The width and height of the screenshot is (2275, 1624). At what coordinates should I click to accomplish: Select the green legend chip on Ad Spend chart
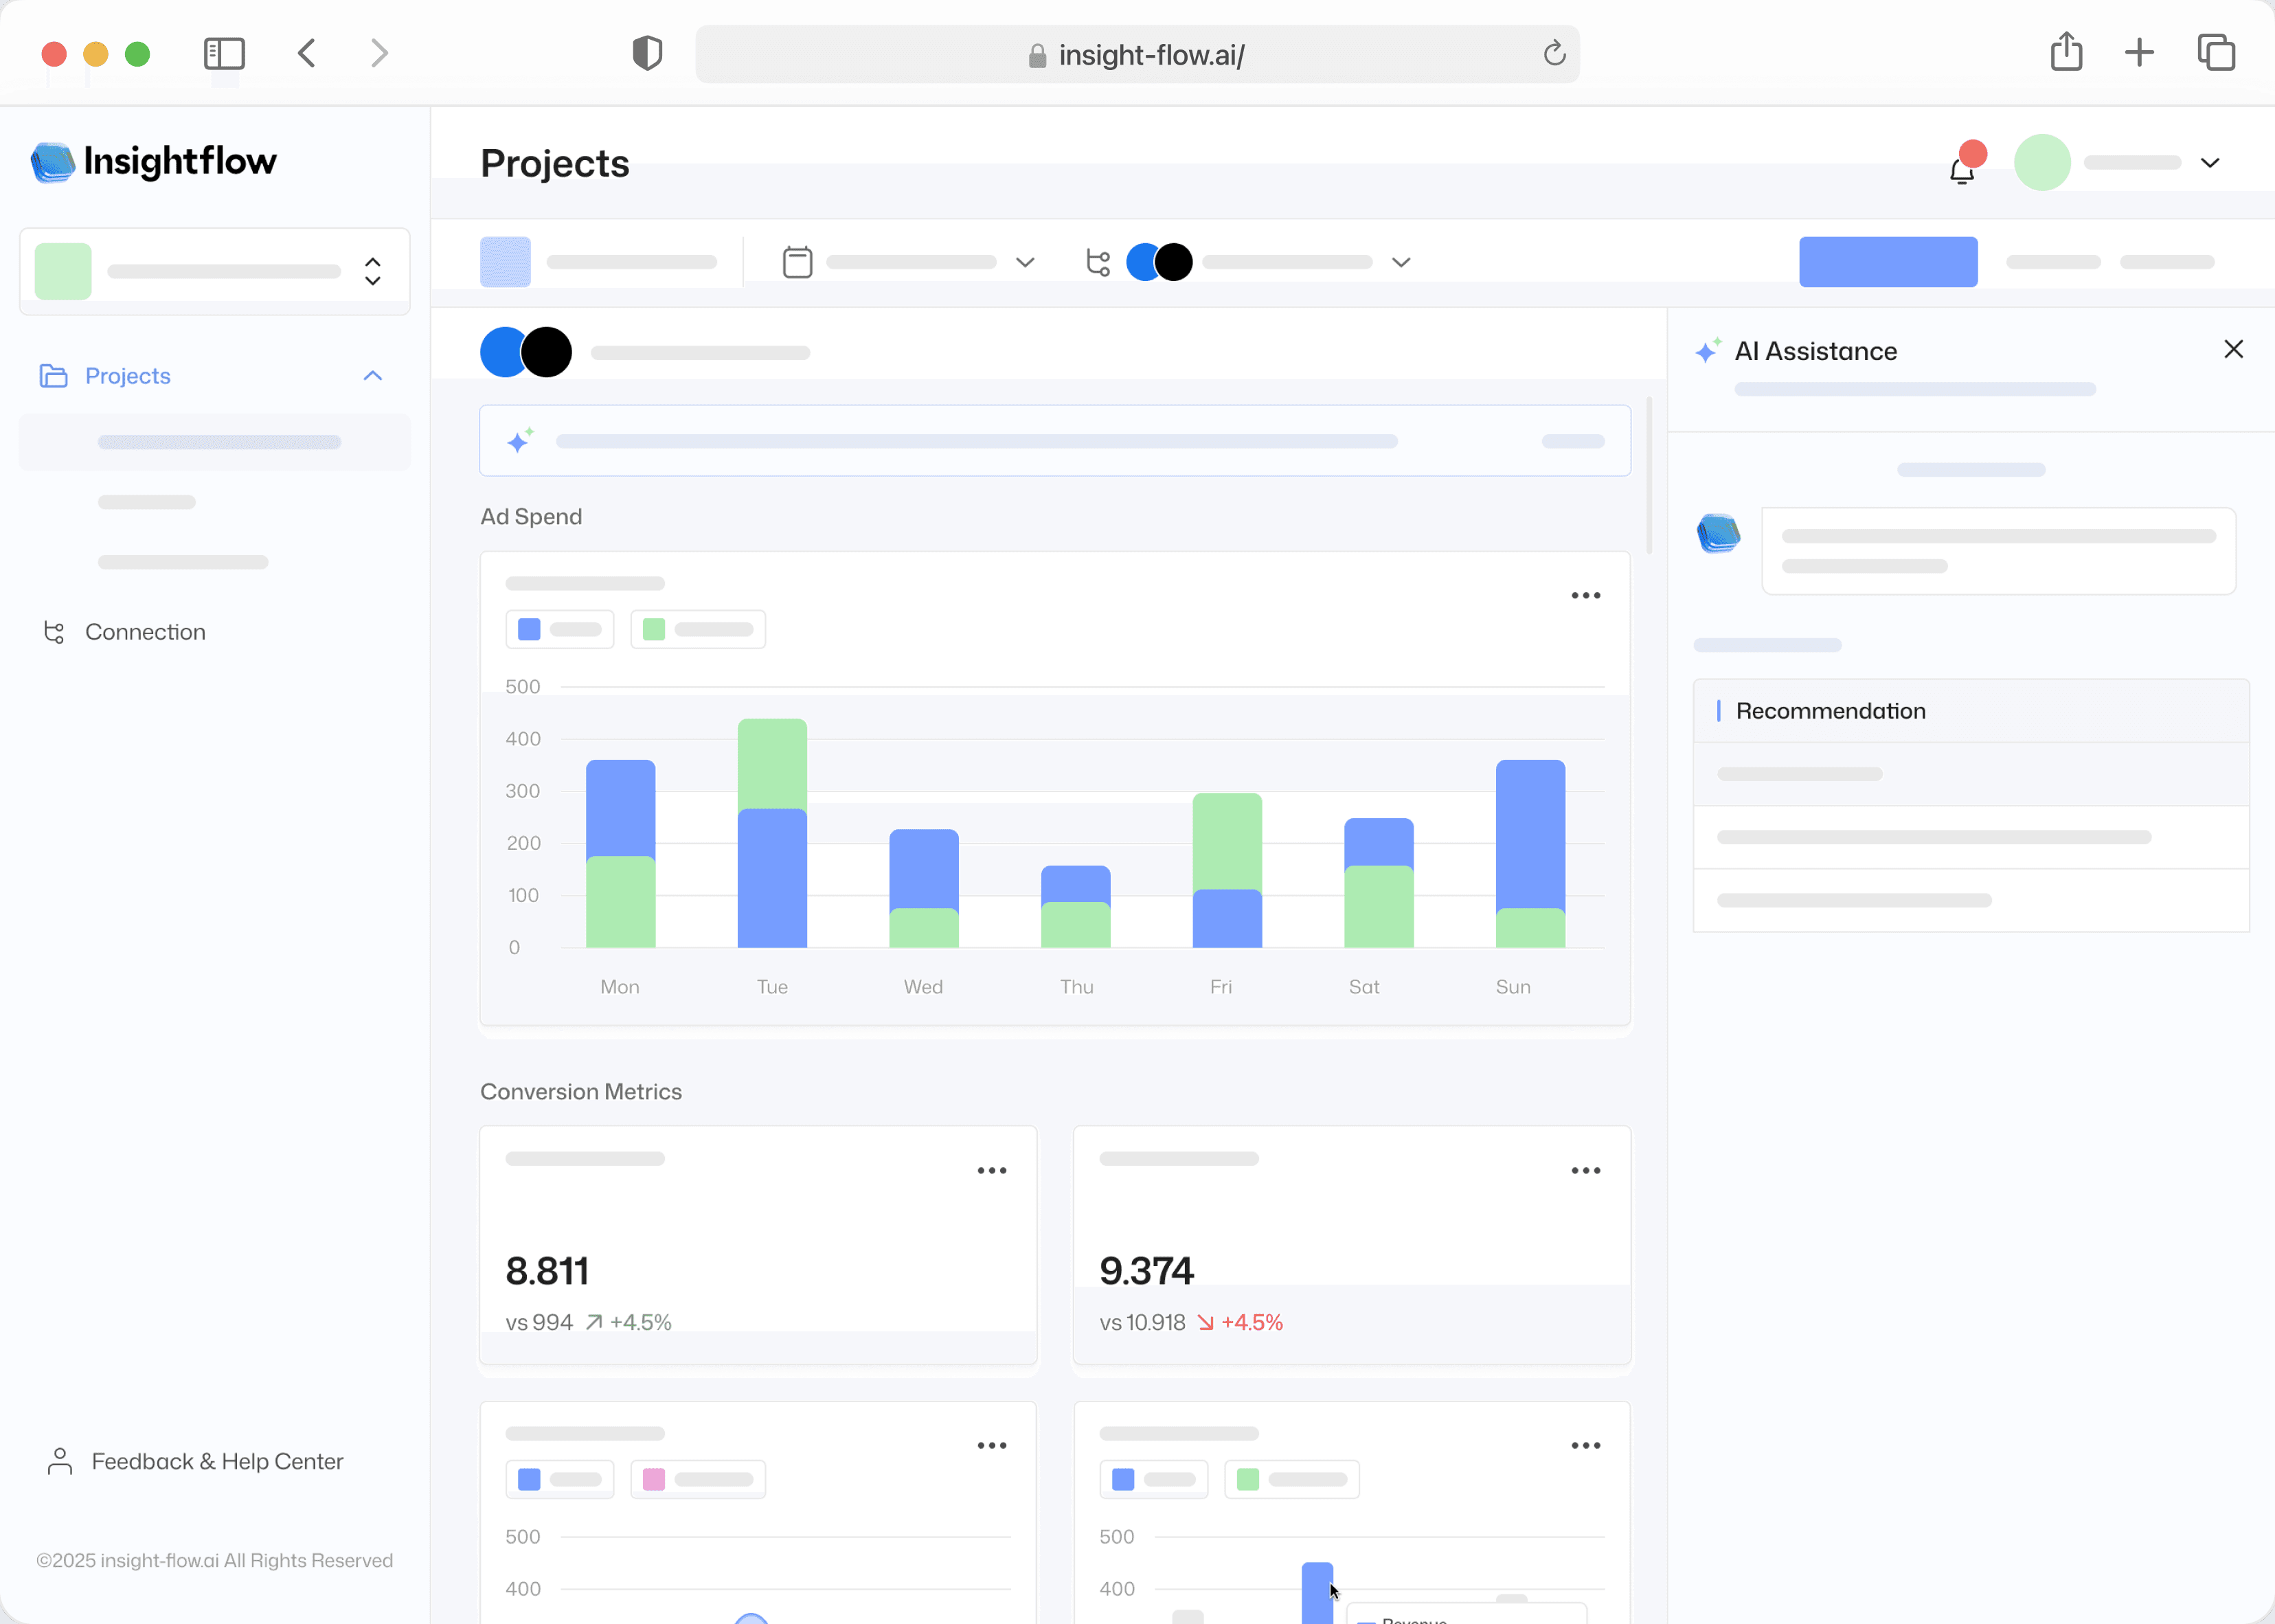click(x=697, y=628)
